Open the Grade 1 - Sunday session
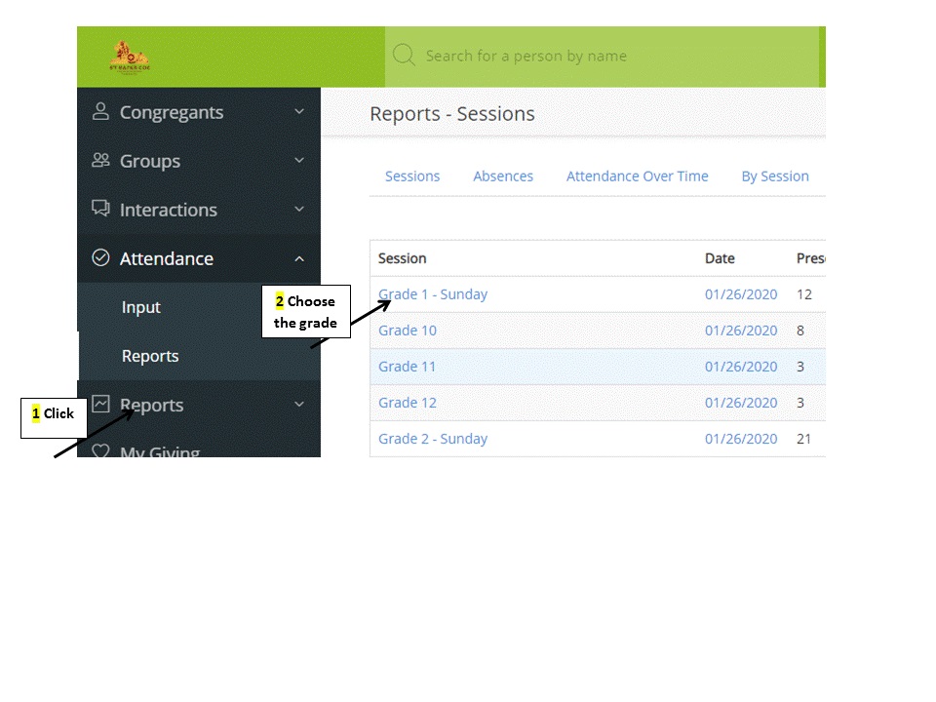The height and width of the screenshot is (702, 936). [433, 294]
